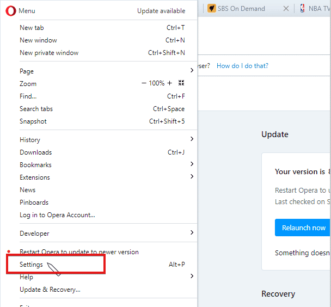
Task: Expand the History submenu arrow
Action: (192, 139)
